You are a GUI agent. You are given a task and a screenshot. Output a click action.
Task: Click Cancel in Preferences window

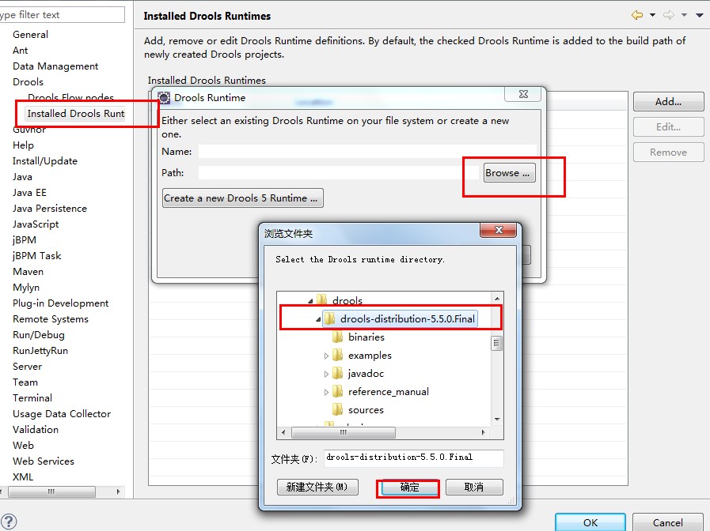[667, 522]
